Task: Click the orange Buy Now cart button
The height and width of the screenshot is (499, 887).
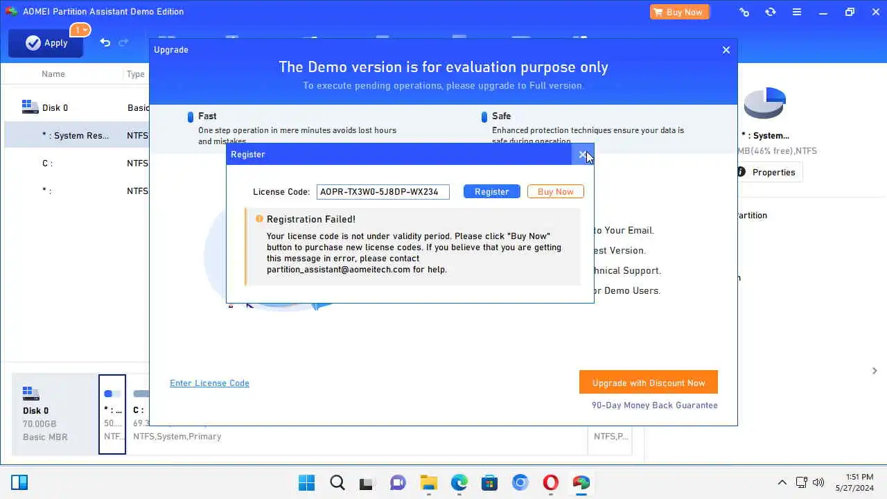Action: tap(680, 12)
